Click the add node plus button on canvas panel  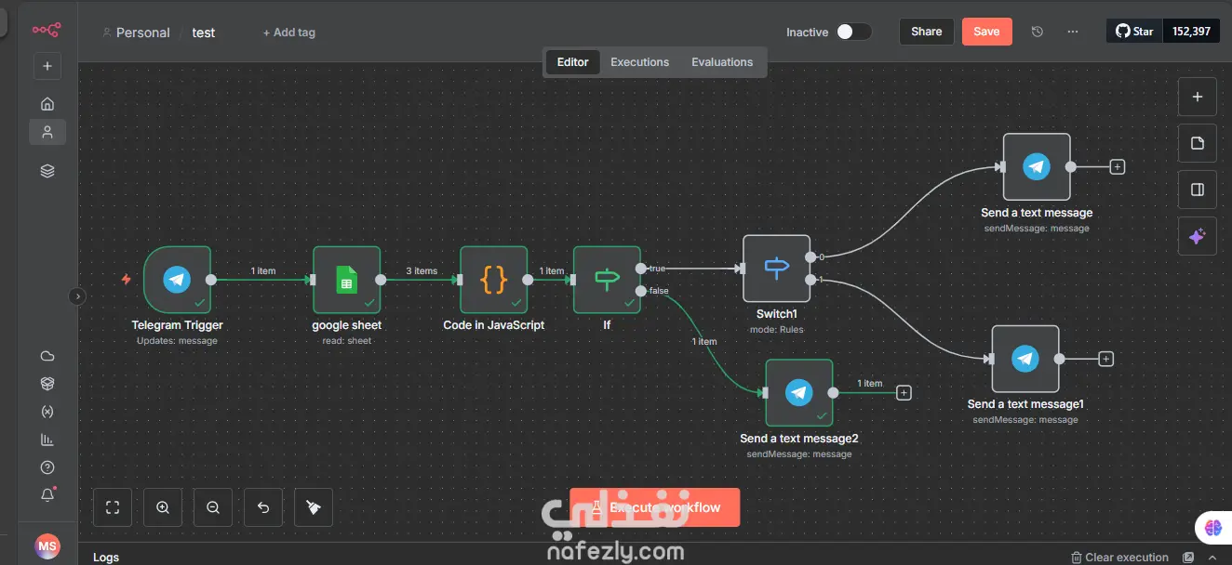[1198, 98]
